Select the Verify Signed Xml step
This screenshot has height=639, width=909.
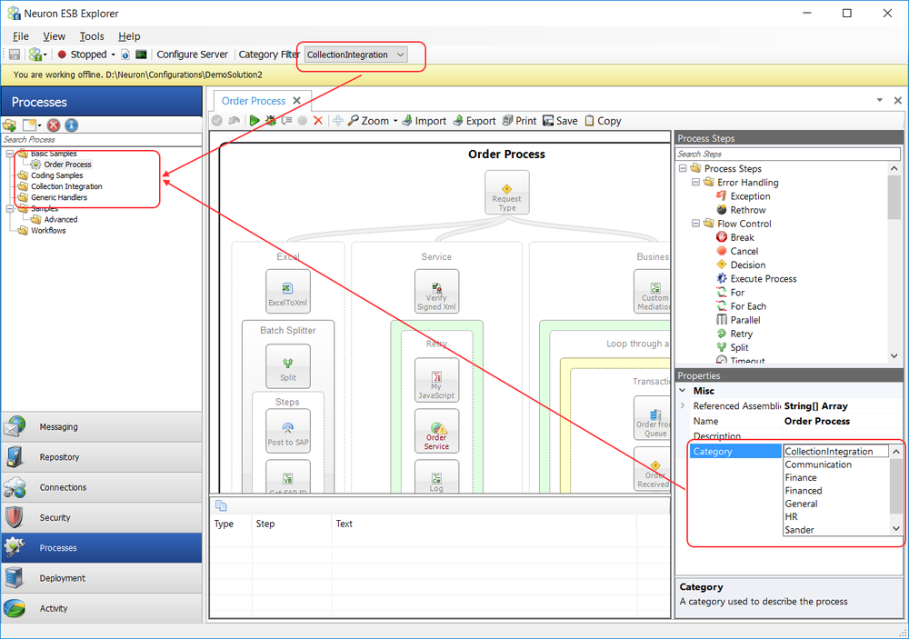tap(436, 292)
